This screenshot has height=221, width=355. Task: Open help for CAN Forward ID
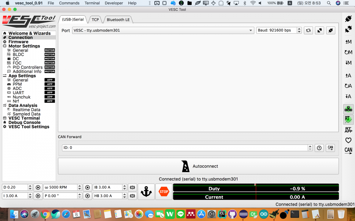(x=319, y=148)
